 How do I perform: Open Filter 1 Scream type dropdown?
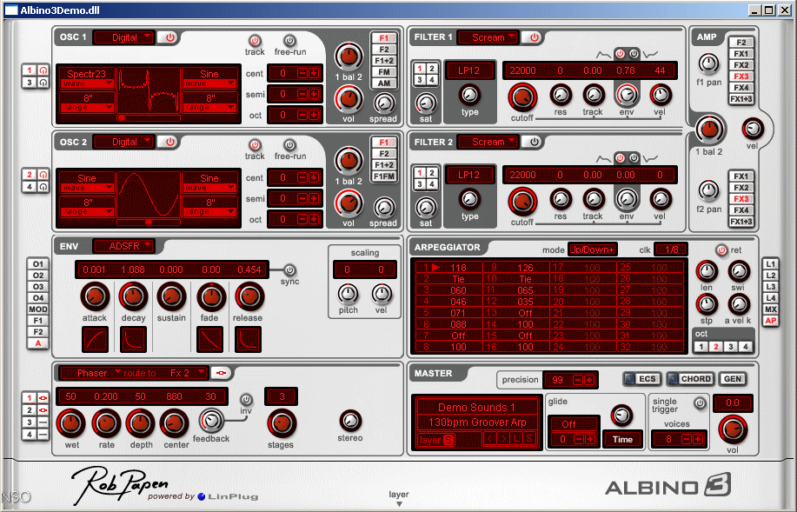click(x=488, y=37)
